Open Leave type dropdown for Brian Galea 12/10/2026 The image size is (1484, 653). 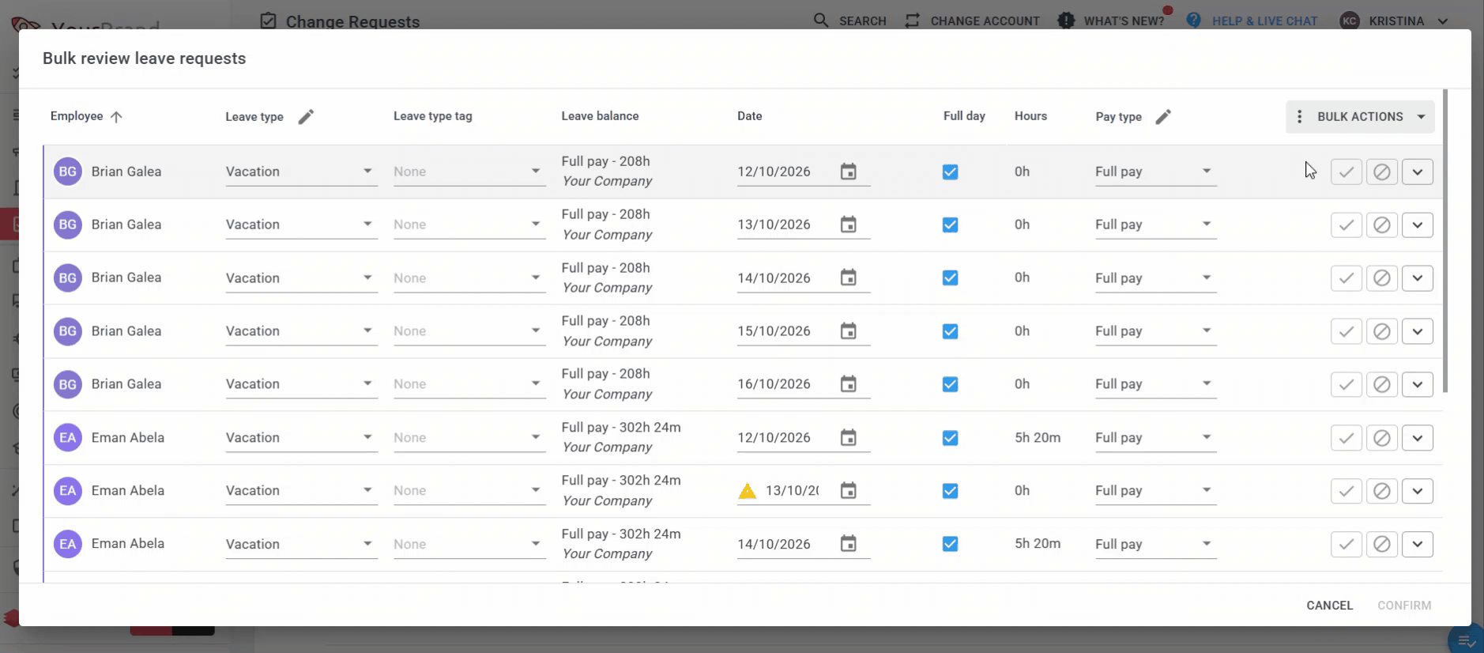pyautogui.click(x=301, y=172)
